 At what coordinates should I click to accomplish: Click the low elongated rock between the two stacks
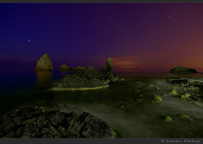pyautogui.click(x=79, y=69)
